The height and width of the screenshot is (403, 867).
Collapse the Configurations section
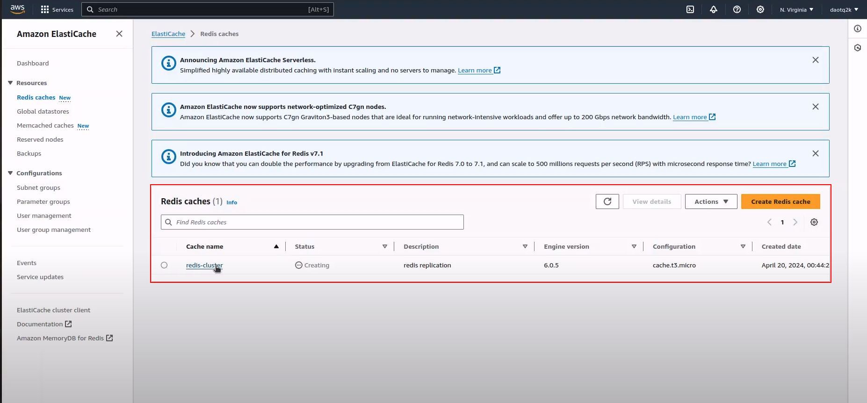10,173
